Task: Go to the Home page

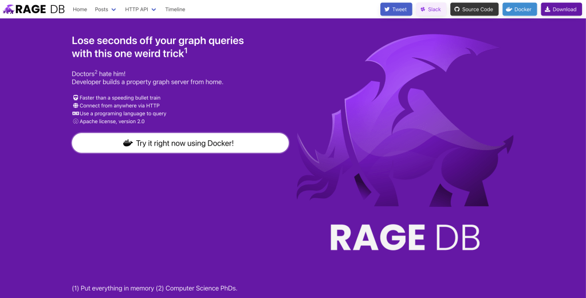Action: 80,10
